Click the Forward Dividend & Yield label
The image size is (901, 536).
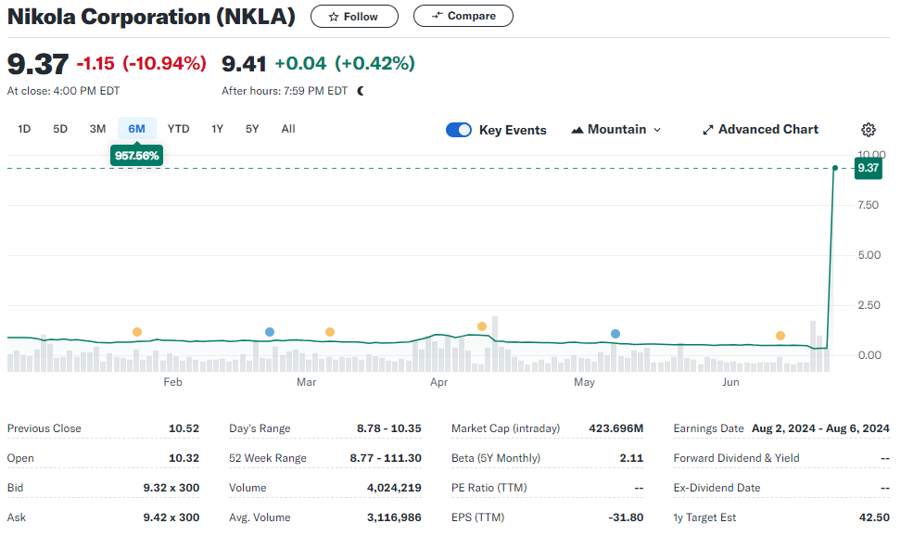coord(736,458)
